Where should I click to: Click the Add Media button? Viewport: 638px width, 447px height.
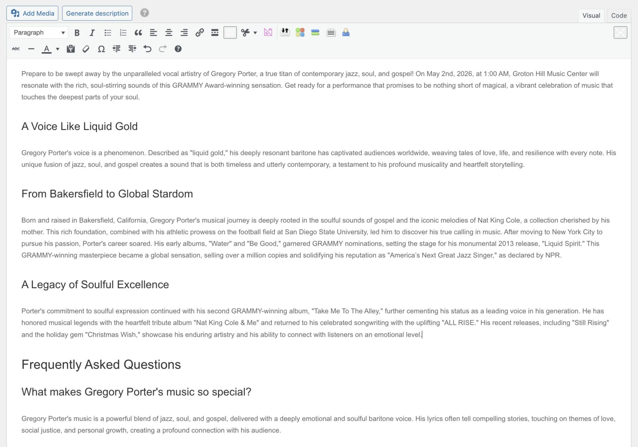pos(32,13)
